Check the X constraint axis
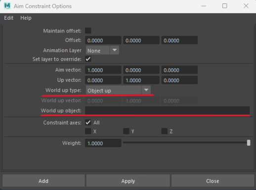The height and width of the screenshot is (190, 256). (88, 131)
